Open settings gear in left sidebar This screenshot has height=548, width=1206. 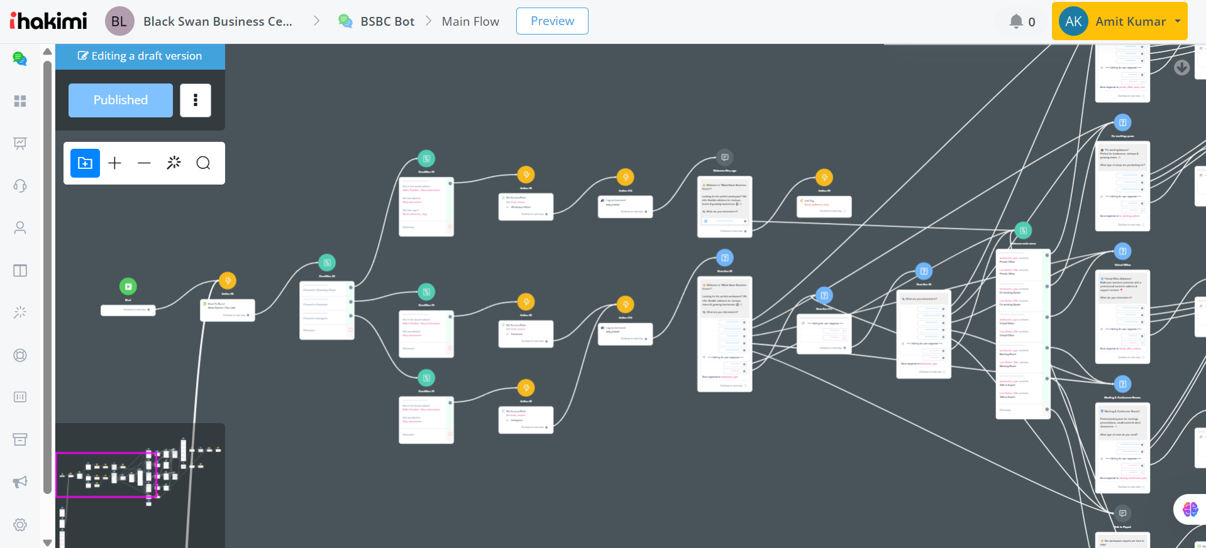coord(20,525)
